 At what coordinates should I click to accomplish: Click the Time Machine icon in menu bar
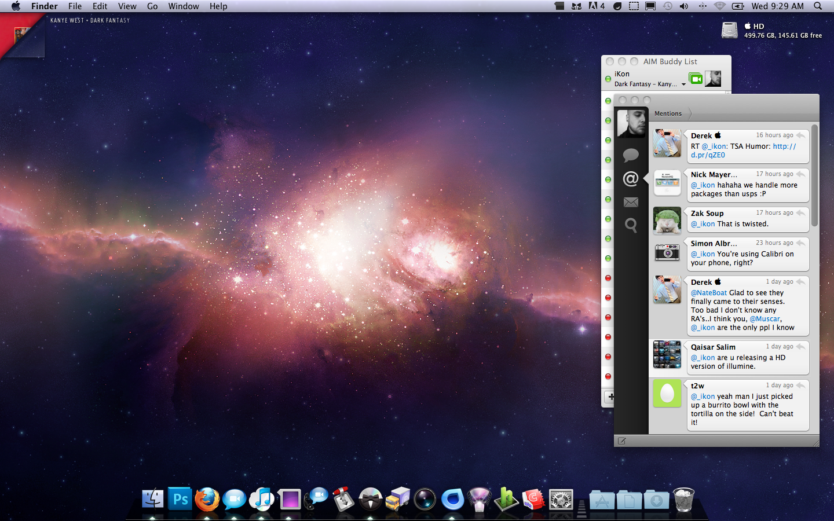pyautogui.click(x=668, y=6)
